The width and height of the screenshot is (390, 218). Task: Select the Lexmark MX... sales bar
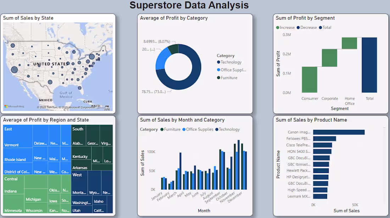point(320,196)
